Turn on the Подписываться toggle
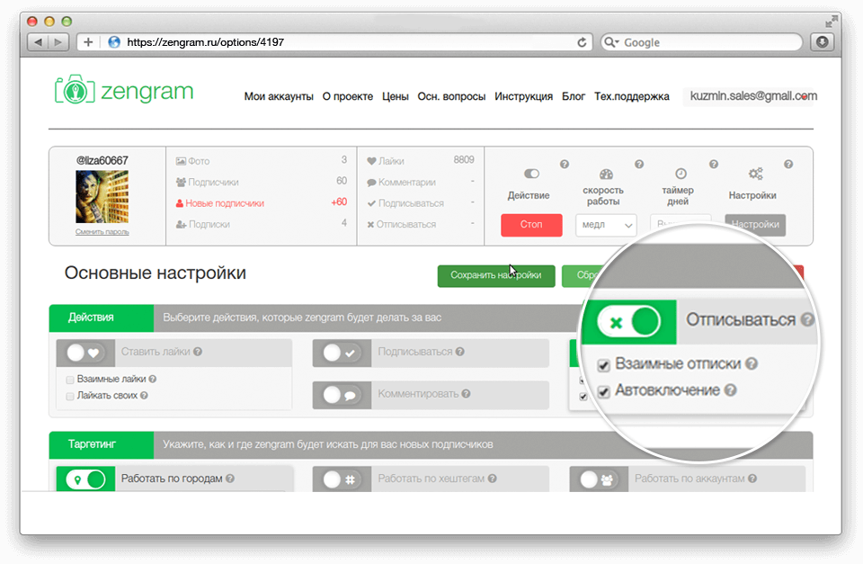The width and height of the screenshot is (863, 564). (342, 353)
